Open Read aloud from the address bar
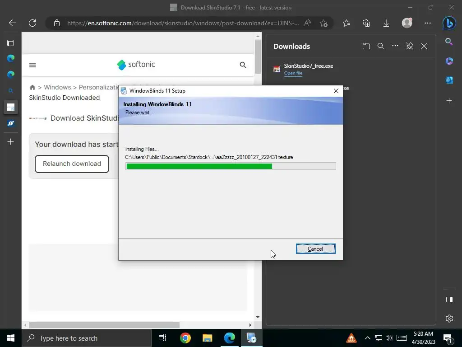Screen dimensions: 462x347 [x=307, y=23]
